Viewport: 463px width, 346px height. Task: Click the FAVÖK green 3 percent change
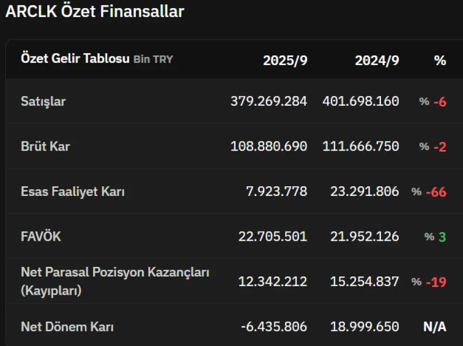pos(442,237)
